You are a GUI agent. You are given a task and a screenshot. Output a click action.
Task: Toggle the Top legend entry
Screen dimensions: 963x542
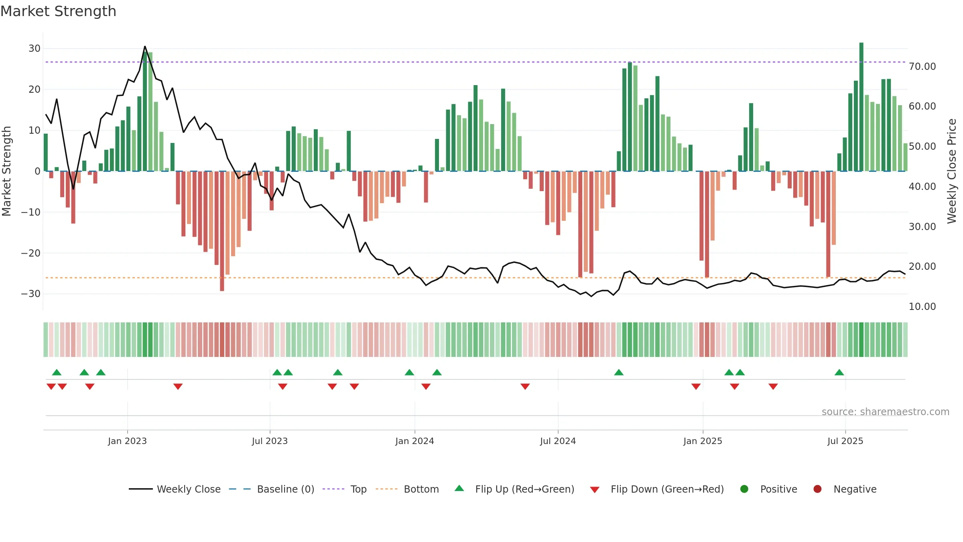coord(345,489)
